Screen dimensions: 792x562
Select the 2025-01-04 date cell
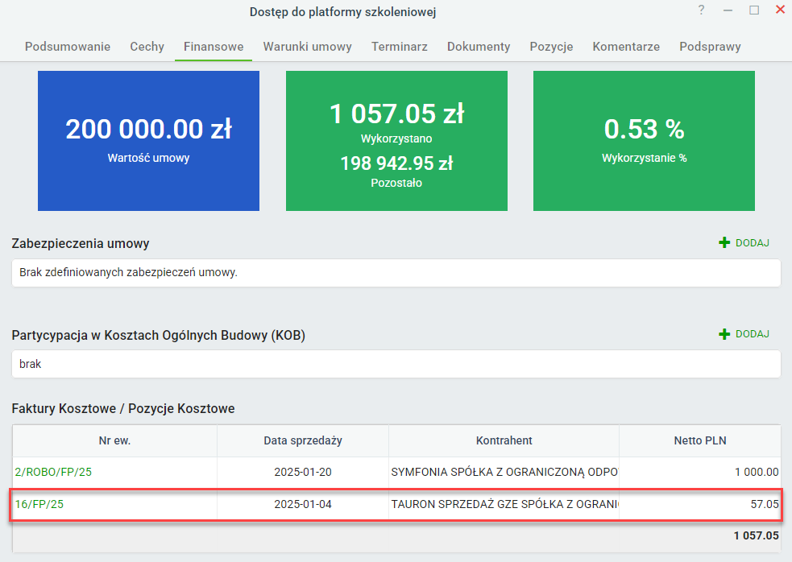coord(303,505)
